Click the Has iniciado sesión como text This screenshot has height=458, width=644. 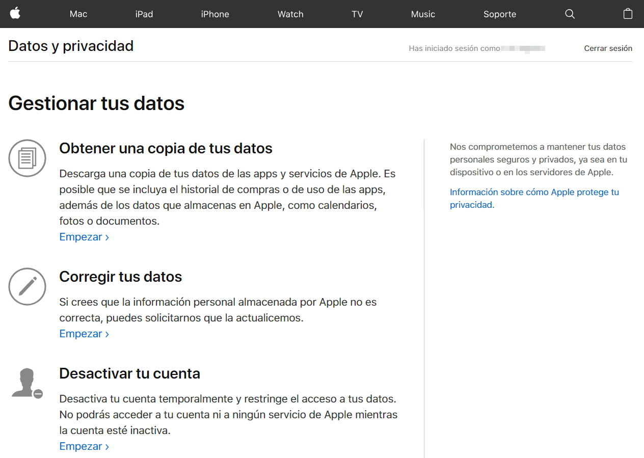coord(454,48)
